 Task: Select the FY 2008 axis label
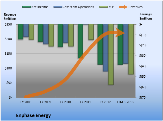click(x=26, y=102)
